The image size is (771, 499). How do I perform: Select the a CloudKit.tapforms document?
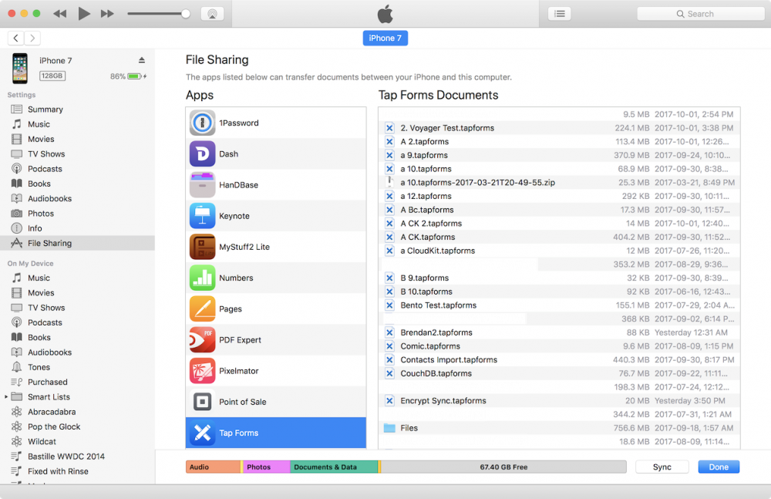coord(559,251)
